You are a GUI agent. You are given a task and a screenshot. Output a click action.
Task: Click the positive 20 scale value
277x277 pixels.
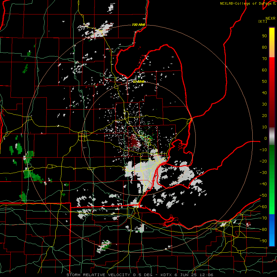coord(264,115)
